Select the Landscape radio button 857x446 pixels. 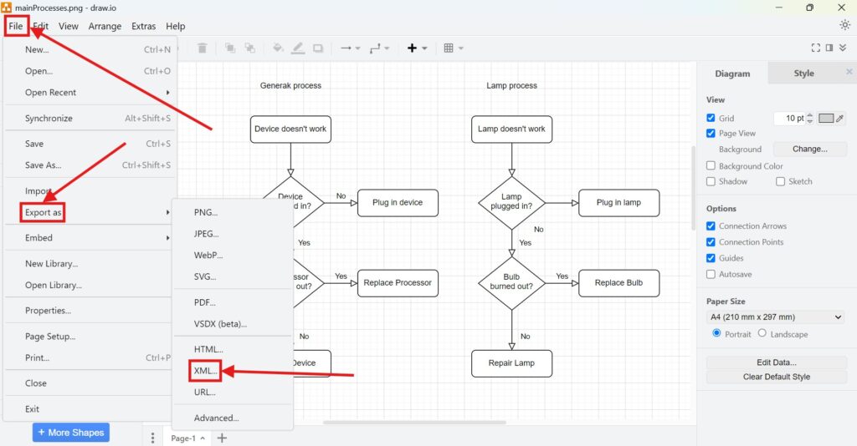click(x=762, y=333)
